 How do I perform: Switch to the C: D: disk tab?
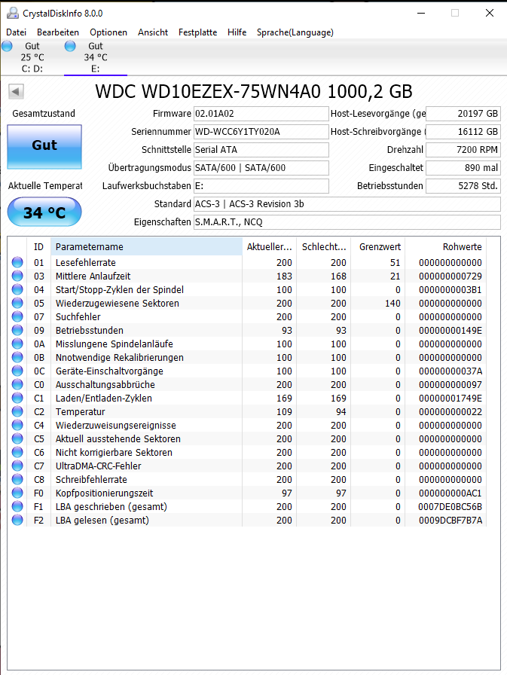[x=32, y=57]
